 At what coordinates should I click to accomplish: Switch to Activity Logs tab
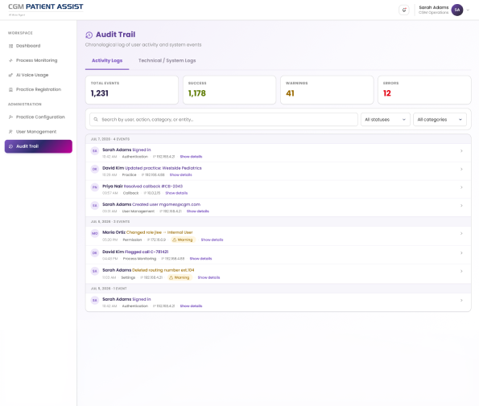tap(107, 61)
